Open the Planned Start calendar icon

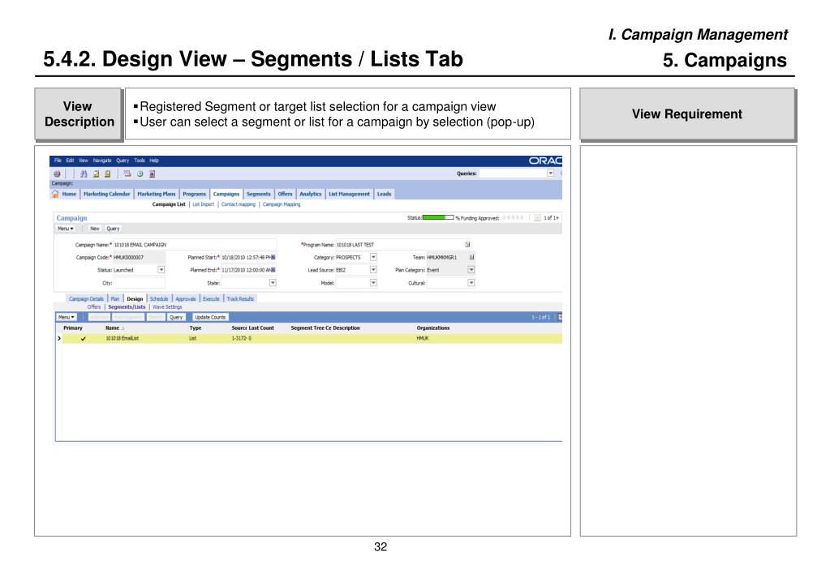(x=273, y=257)
